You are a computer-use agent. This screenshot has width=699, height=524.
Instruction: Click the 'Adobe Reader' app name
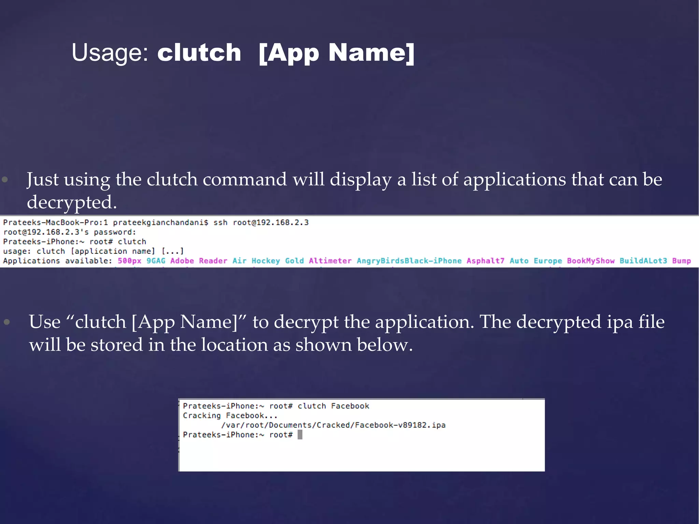[199, 261]
